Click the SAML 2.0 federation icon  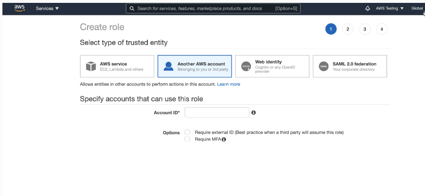[324, 66]
